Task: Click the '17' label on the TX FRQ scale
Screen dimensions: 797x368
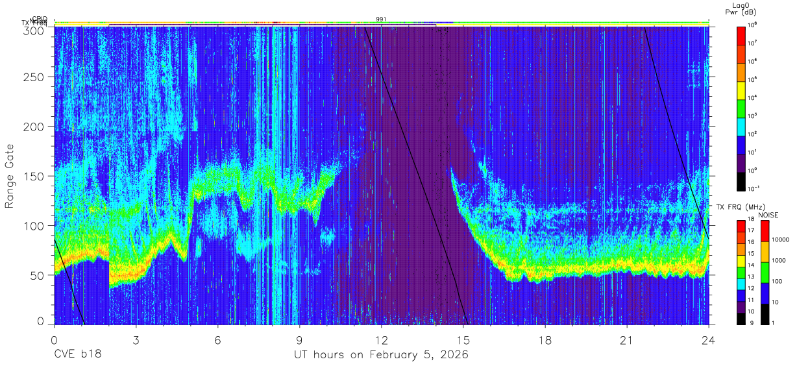Action: coord(751,230)
